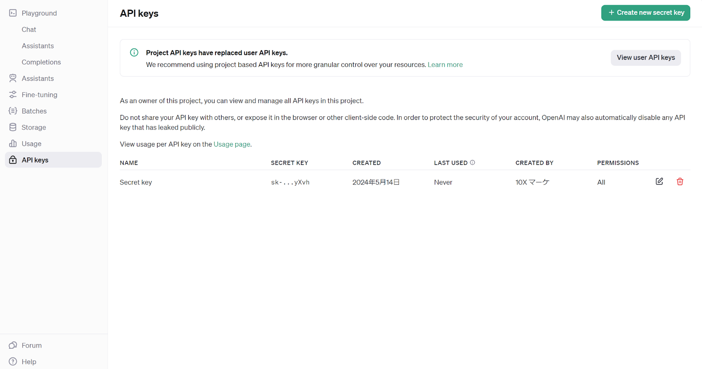Screen dimensions: 702x369
Task: Click the Help question mark icon
Action: pos(13,362)
